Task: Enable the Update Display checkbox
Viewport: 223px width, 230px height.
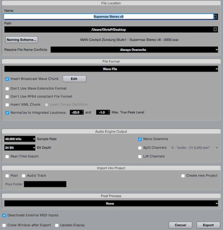Action: [57, 225]
